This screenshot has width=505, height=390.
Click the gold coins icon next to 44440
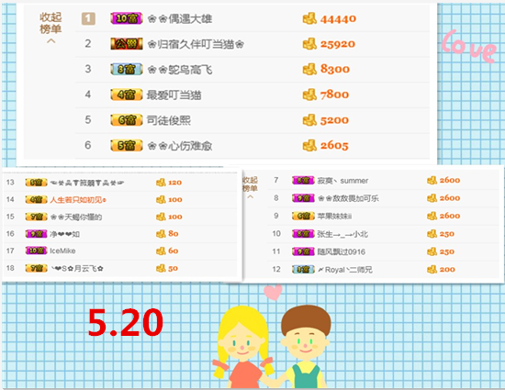309,18
